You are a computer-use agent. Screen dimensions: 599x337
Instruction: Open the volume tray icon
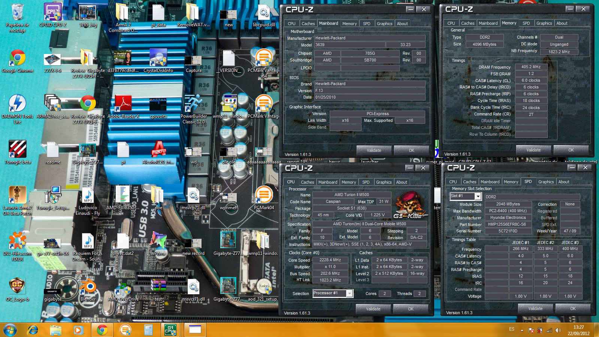pyautogui.click(x=559, y=330)
